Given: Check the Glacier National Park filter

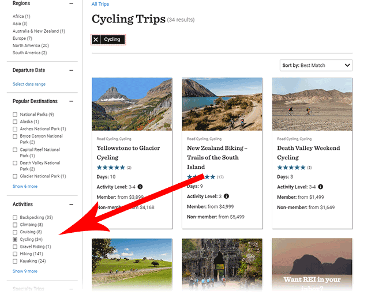Looking at the screenshot, I should [x=15, y=176].
